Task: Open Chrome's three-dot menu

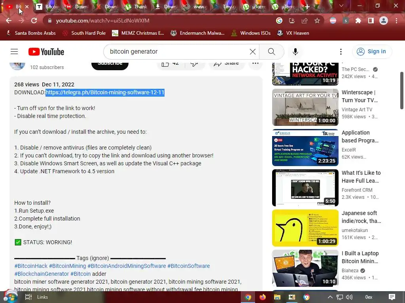Action: click(x=396, y=21)
